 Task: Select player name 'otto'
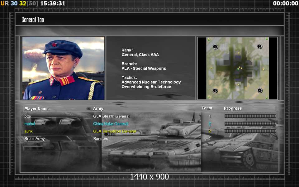(x=28, y=116)
